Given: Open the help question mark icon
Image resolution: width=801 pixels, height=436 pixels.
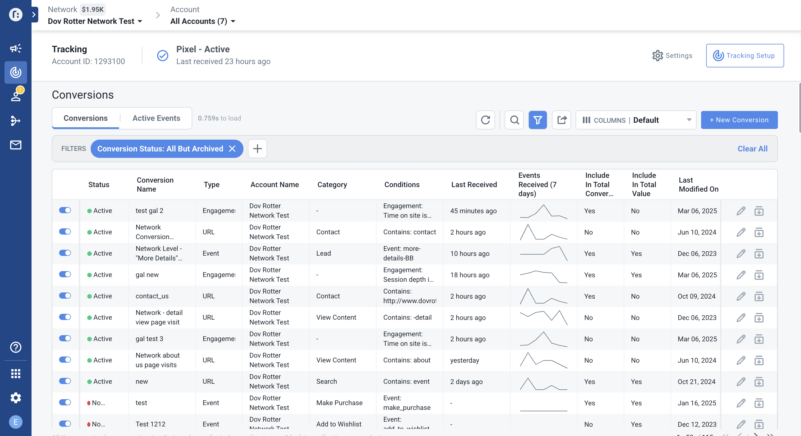Looking at the screenshot, I should point(15,347).
